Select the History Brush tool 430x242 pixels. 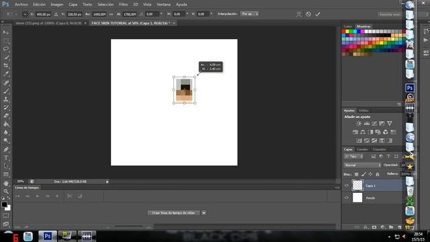6,108
